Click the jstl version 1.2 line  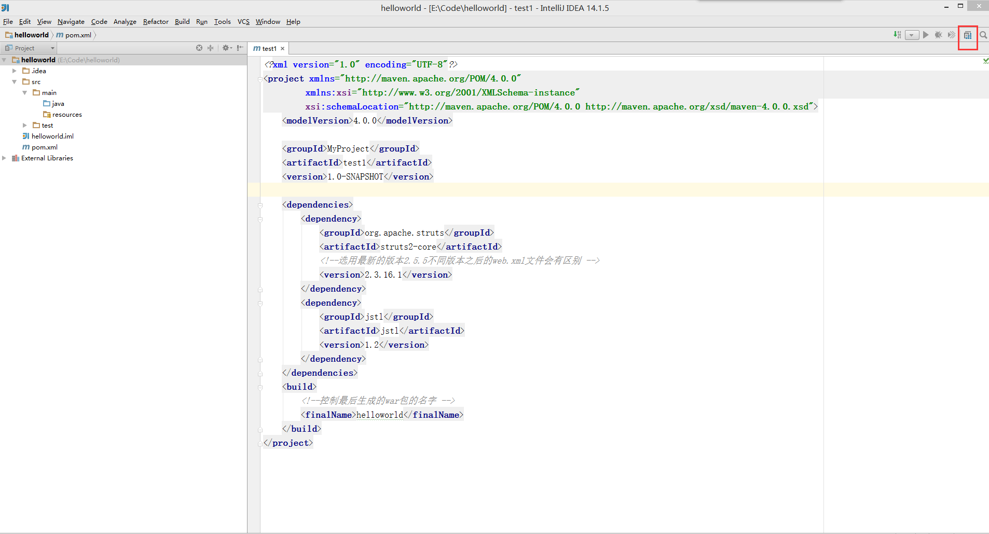pyautogui.click(x=374, y=345)
